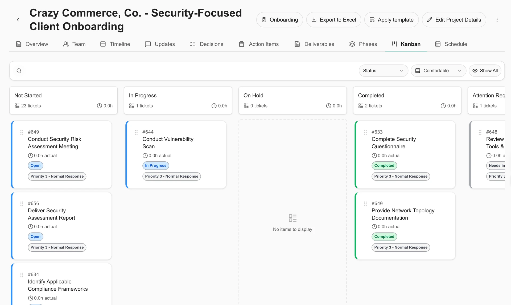Grab the drag handle on ticket #640
The height and width of the screenshot is (305, 511).
coord(365,204)
